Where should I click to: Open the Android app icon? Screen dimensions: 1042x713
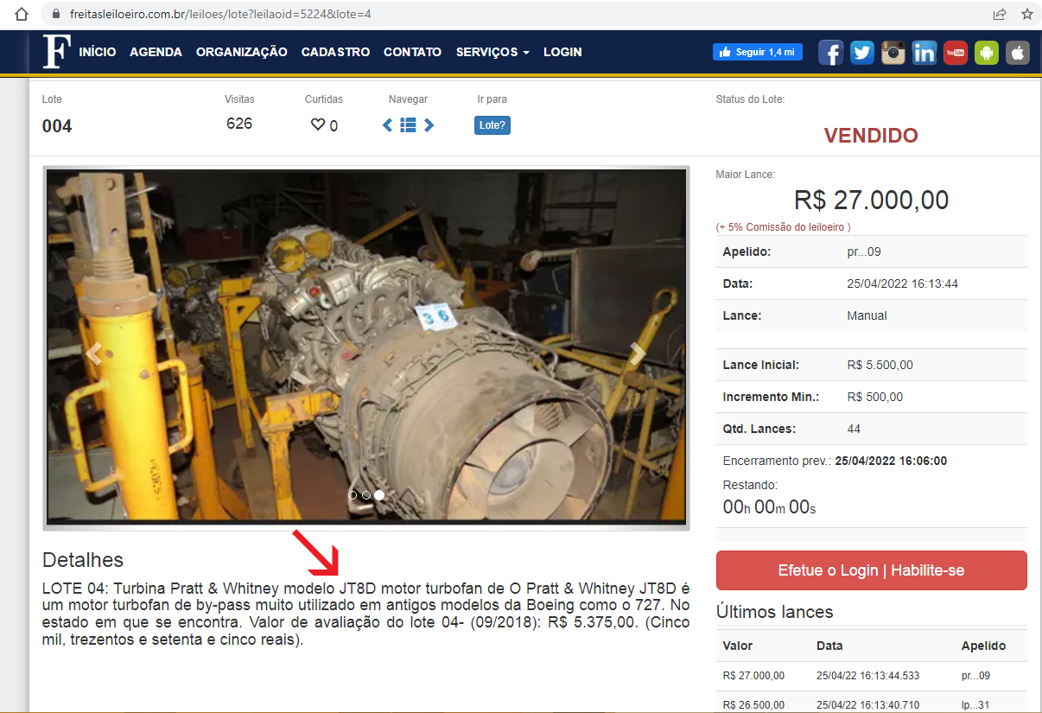coord(987,53)
